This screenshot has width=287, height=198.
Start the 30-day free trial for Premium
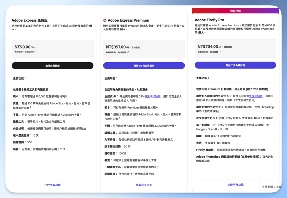click(x=144, y=65)
